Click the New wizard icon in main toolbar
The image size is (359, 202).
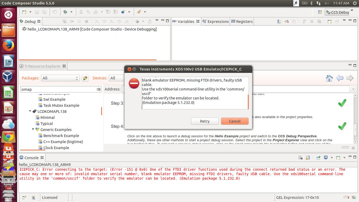[24, 12]
